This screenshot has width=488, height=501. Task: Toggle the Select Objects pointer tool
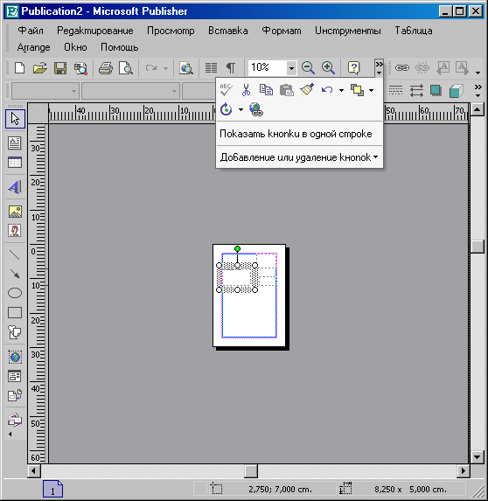coord(15,119)
